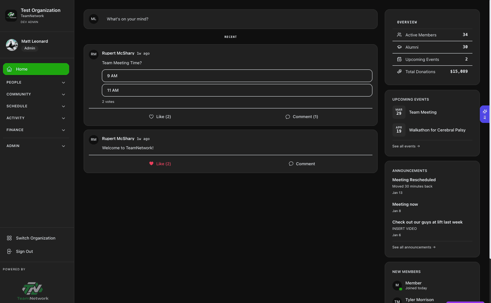
Task: Vote for the 11 AM poll option
Action: (237, 90)
